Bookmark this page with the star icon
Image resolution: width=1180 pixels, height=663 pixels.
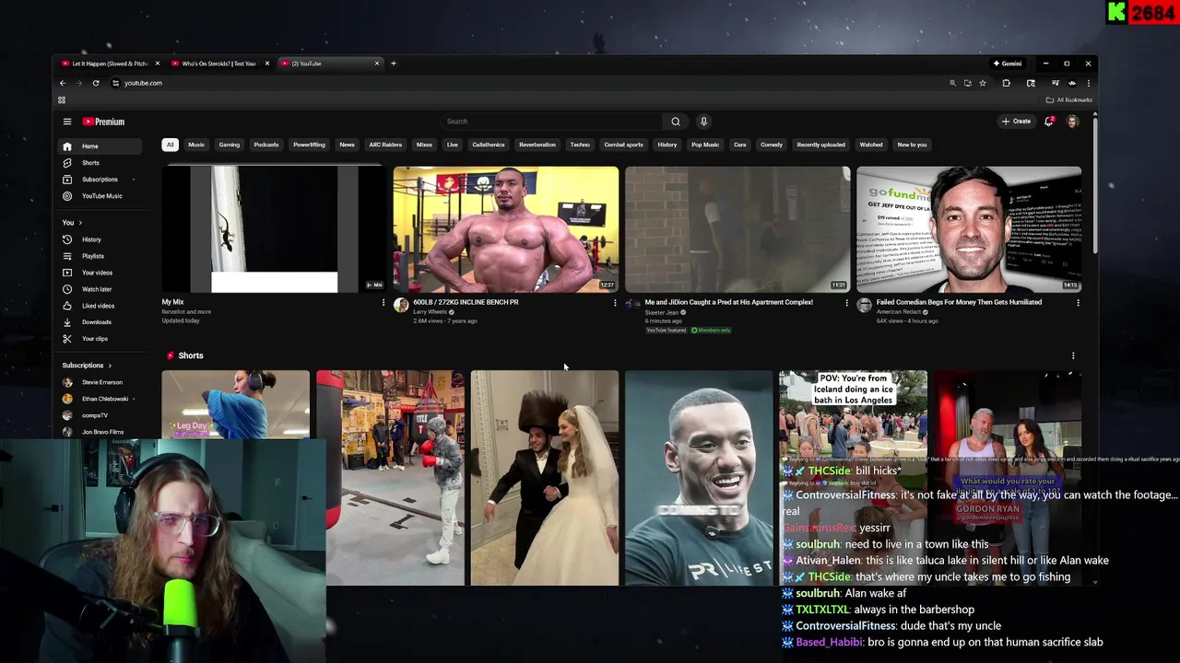pyautogui.click(x=983, y=83)
